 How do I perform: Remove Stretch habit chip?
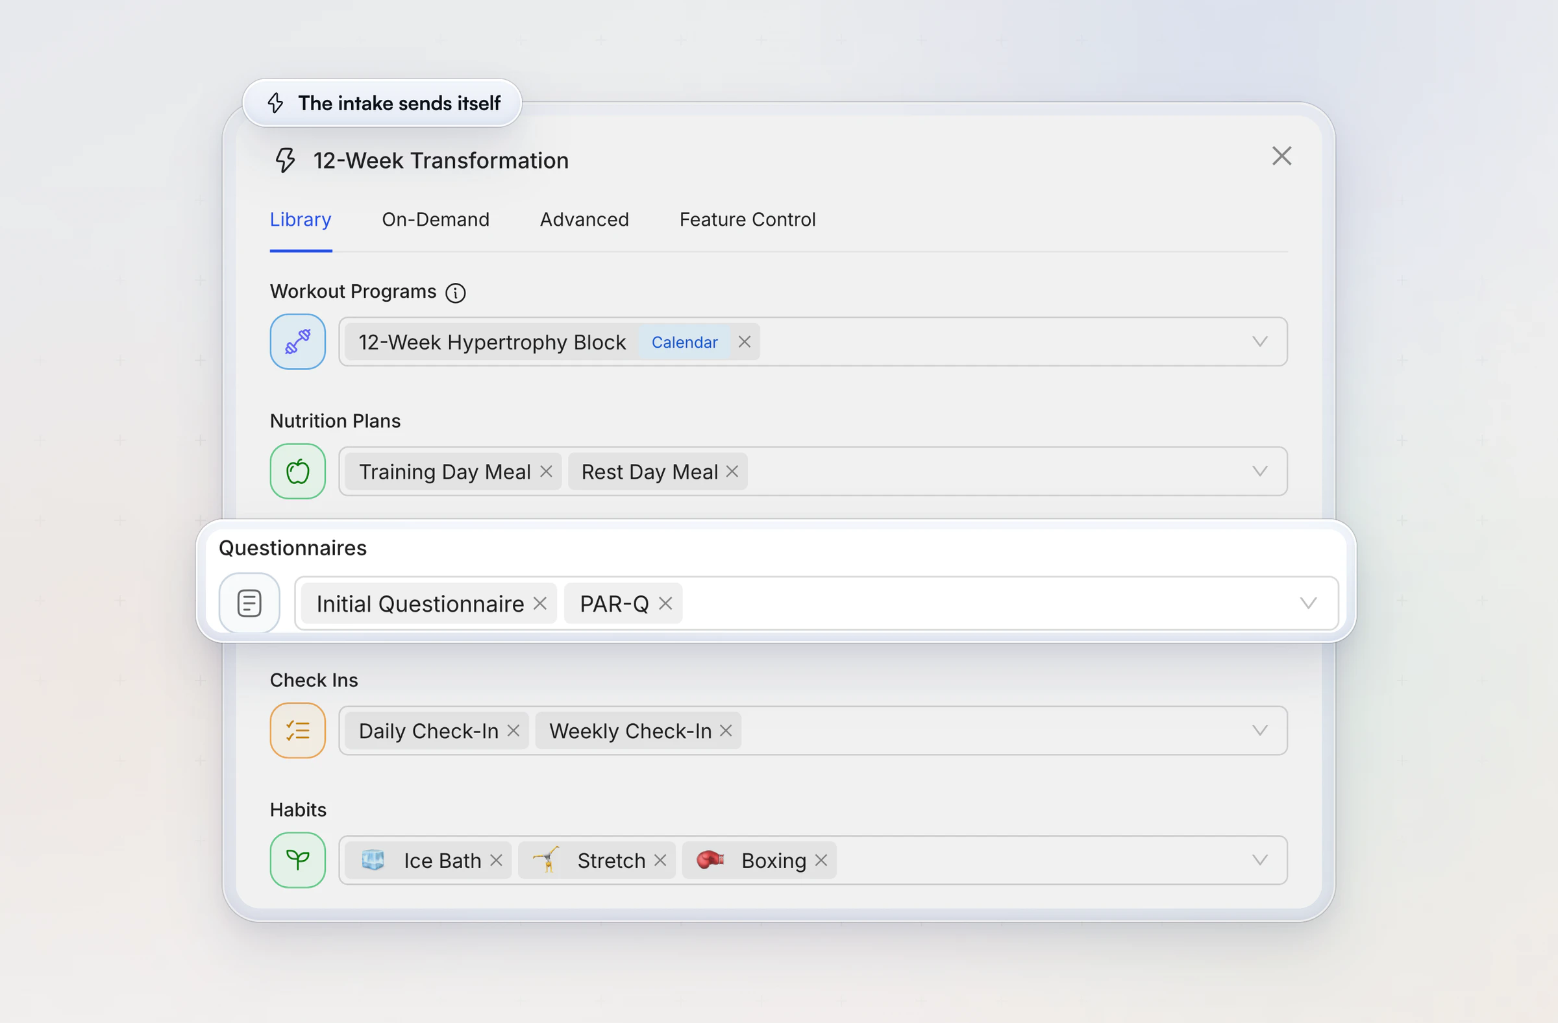pos(660,860)
